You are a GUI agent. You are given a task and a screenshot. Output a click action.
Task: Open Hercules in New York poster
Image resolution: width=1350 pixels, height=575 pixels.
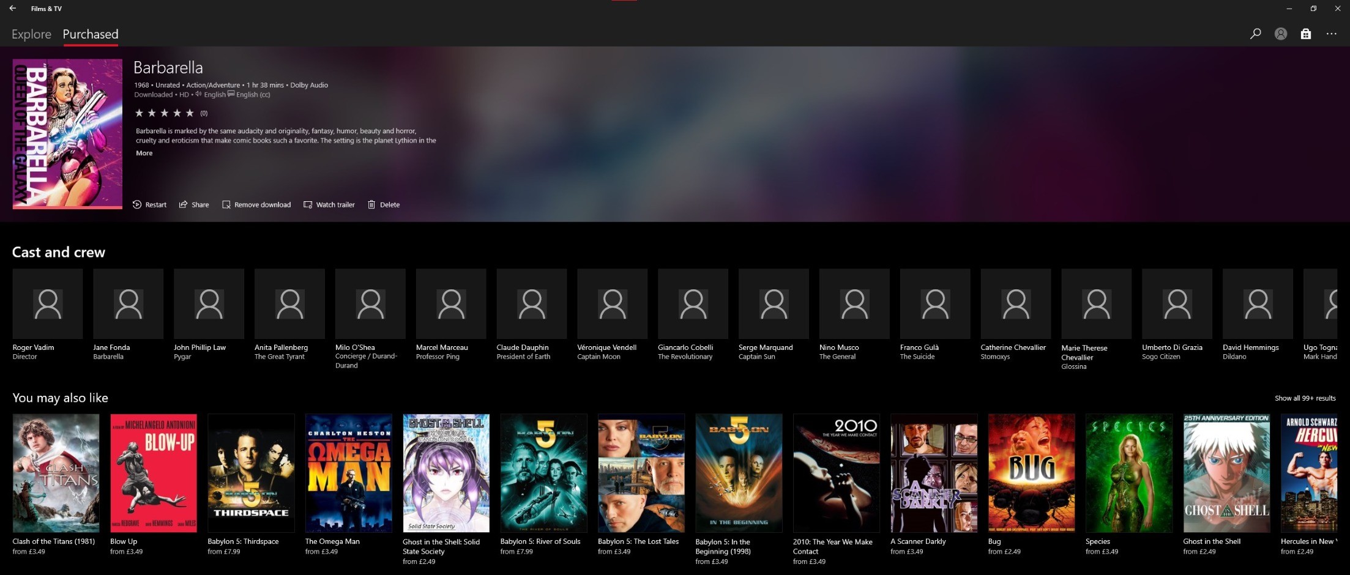click(1309, 473)
